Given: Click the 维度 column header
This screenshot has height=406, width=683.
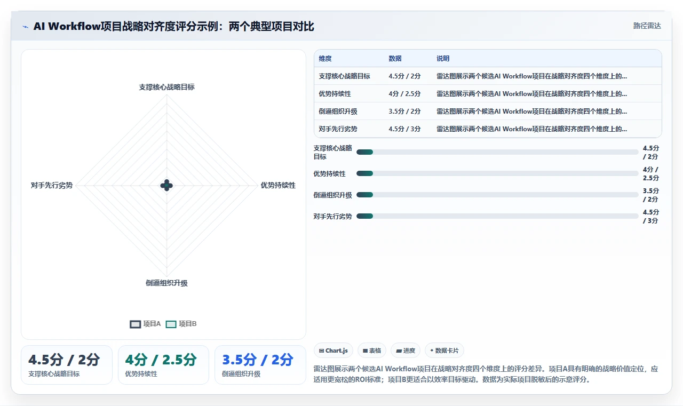Looking at the screenshot, I should [x=325, y=59].
